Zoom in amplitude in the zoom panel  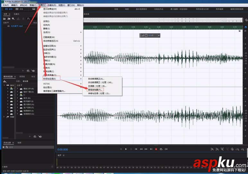(212, 149)
